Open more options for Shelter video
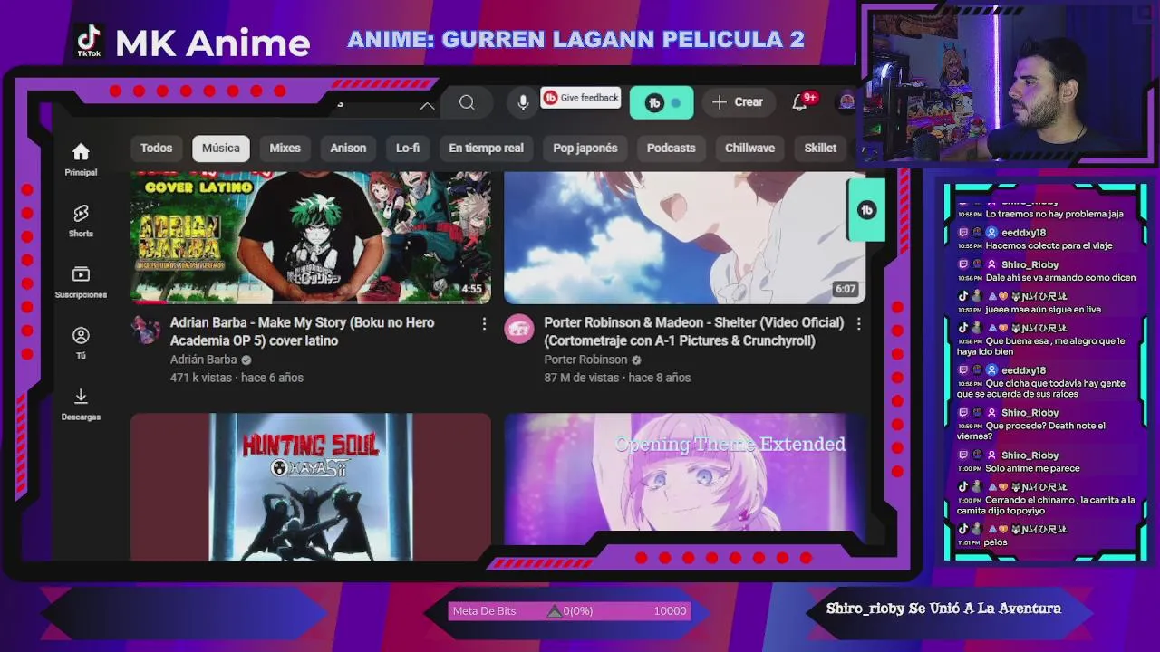Screen dimensions: 1160x652 click(858, 324)
